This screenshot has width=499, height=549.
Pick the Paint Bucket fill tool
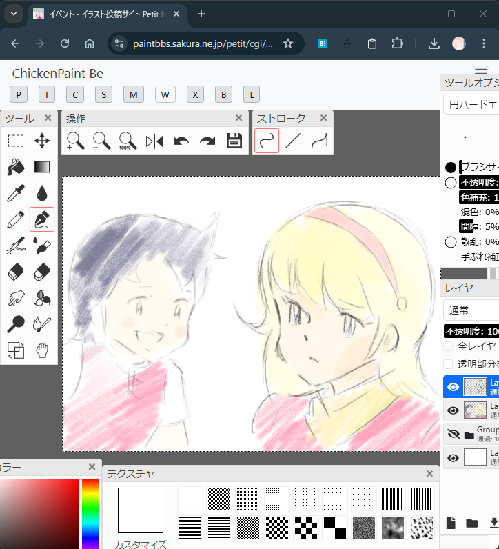[x=16, y=168]
